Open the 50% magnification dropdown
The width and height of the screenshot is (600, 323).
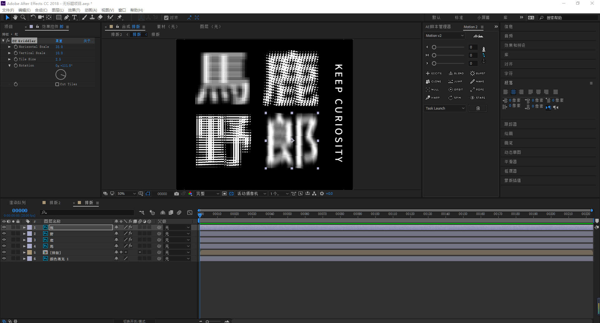tap(127, 194)
